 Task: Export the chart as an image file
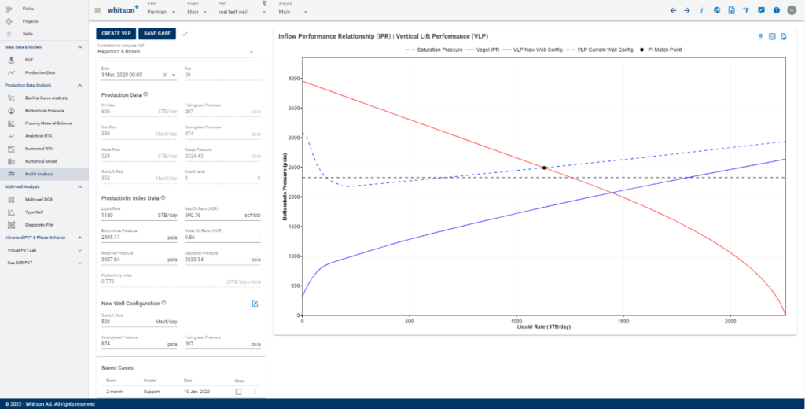[784, 36]
